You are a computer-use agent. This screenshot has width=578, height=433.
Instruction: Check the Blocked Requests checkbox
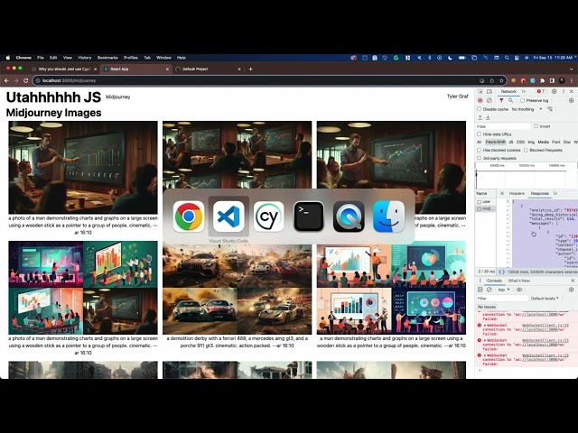pyautogui.click(x=526, y=151)
